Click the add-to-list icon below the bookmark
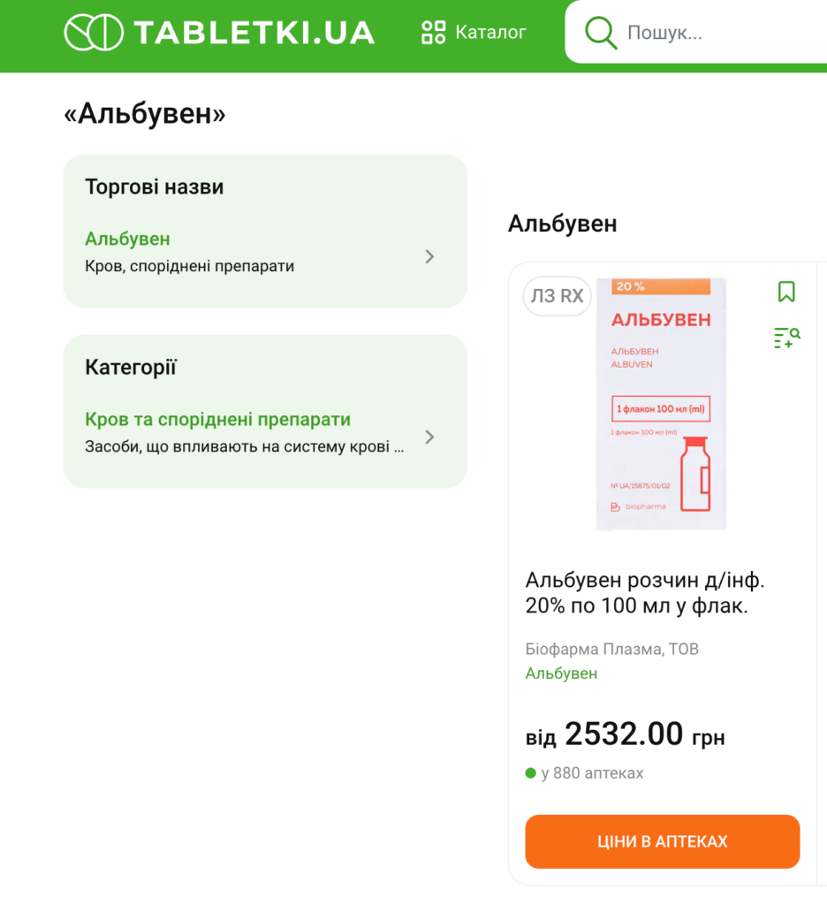Viewport: 827px width, 905px height. tap(786, 337)
